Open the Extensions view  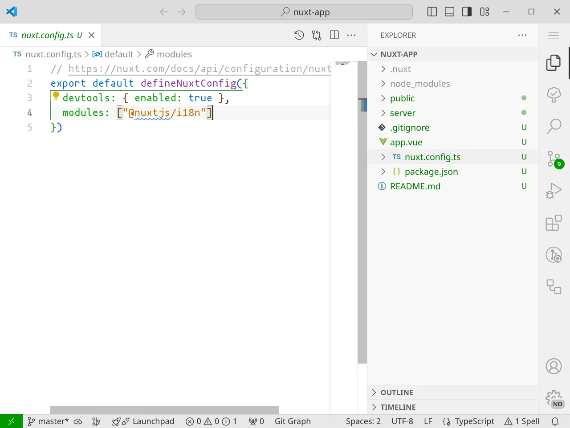coord(554,223)
